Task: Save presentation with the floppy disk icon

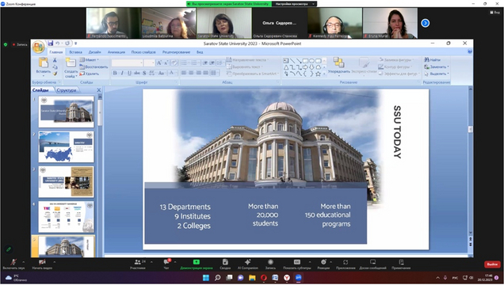Action: [x=51, y=43]
